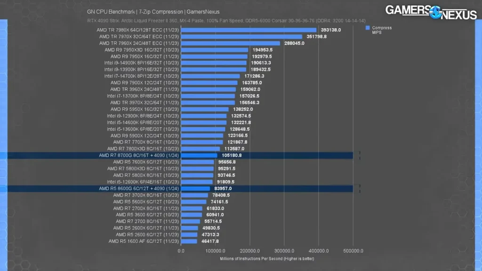
Task: Click the GamersNexus logo
Action: 431,12
